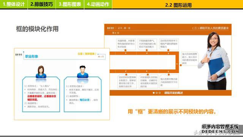Open the 1.整体设计 tab
Screen dimensions: 243x137
click(14, 4)
